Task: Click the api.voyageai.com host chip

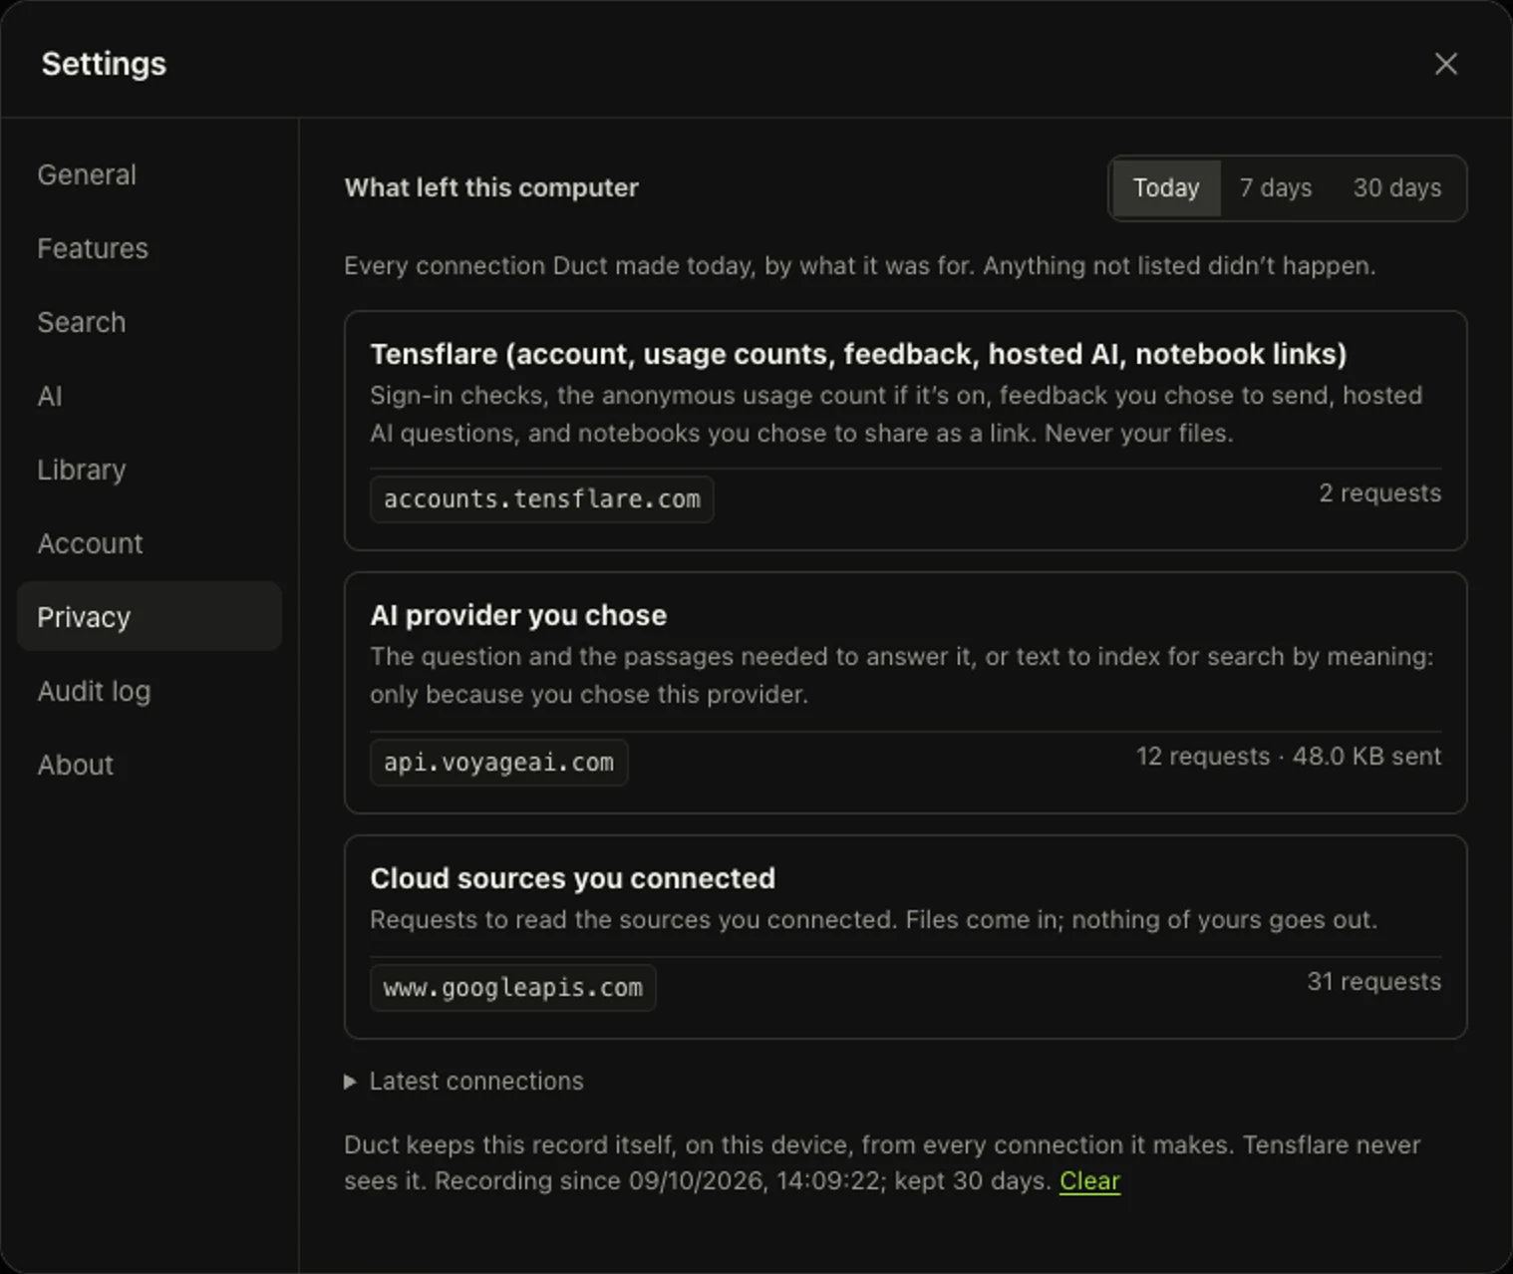Action: 499,763
